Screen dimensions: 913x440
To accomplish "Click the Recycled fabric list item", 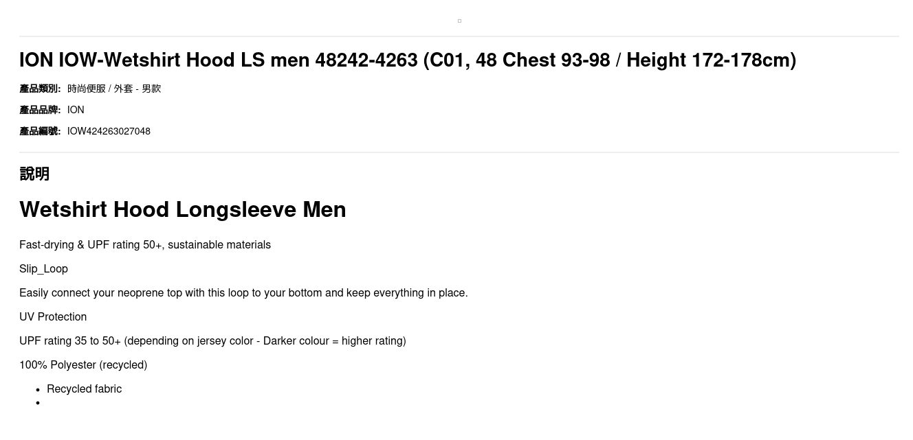I will [84, 389].
